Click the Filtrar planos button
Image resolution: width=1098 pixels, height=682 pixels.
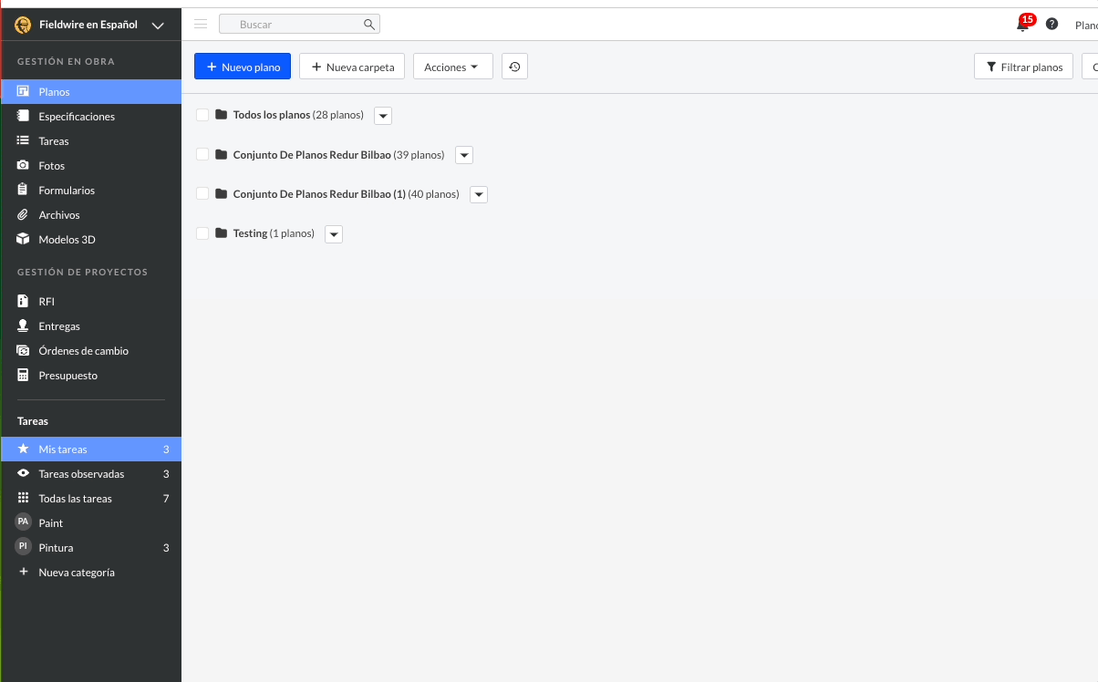click(x=1023, y=67)
